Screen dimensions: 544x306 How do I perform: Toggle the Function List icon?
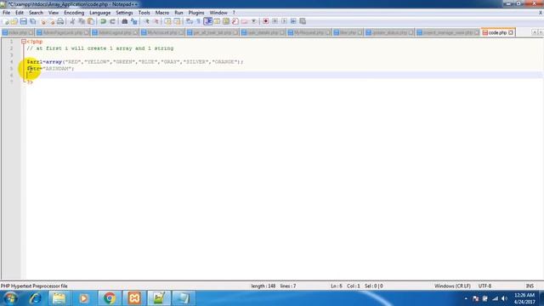[235, 21]
